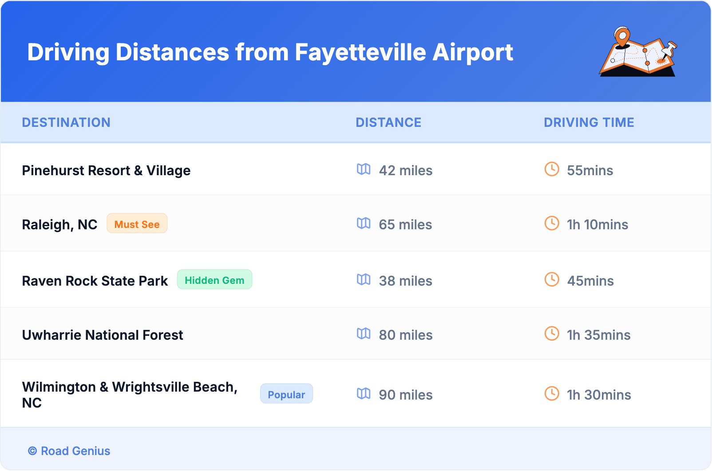Image resolution: width=712 pixels, height=471 pixels.
Task: Click the clock icon beside 1h 30mins
Action: click(x=552, y=394)
